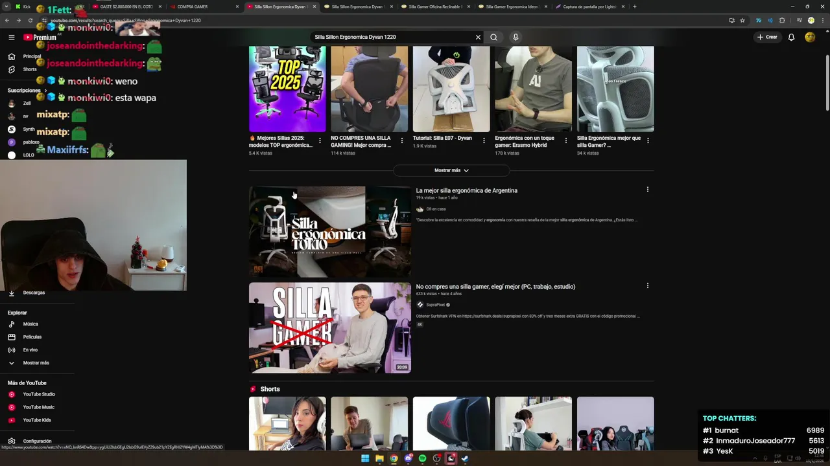This screenshot has height=466, width=830.
Task: Open title La mejor silla ergonómica de Argentina
Action: click(466, 190)
